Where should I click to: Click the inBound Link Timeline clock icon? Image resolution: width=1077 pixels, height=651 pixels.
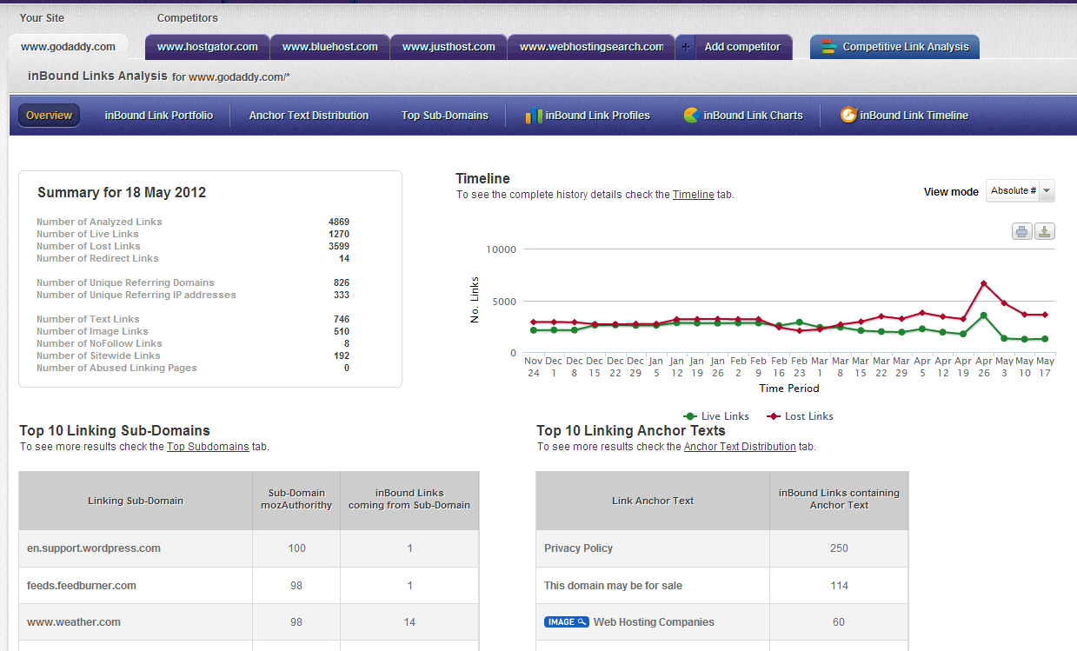pos(848,115)
